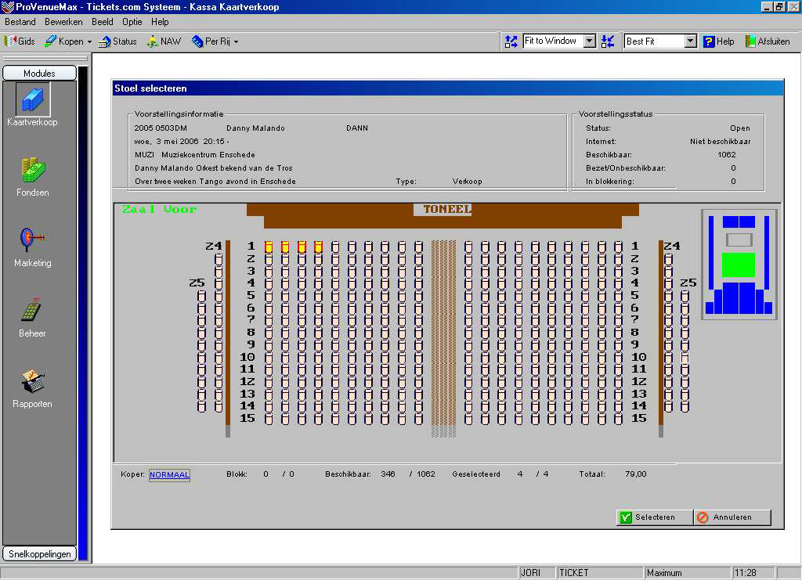Viewport: 802px width, 580px height.
Task: Click the TONEEL stage label
Action: [x=447, y=209]
